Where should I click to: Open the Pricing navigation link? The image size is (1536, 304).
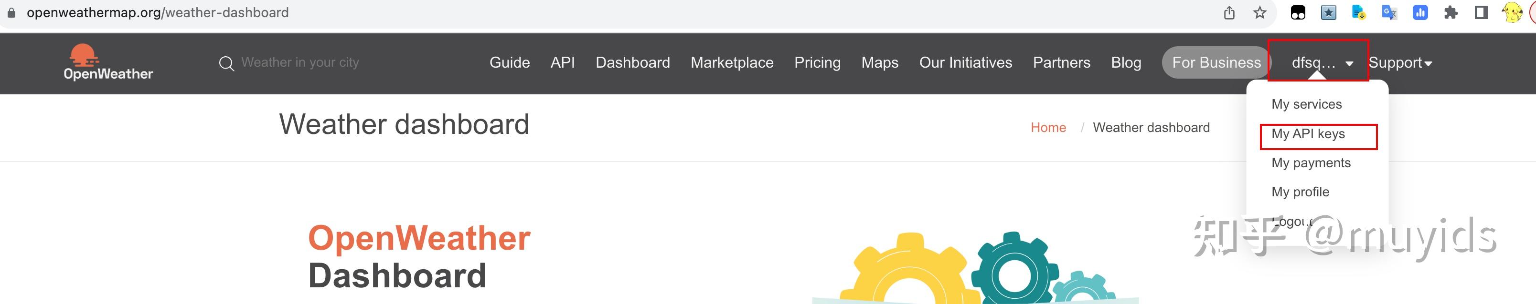pyautogui.click(x=817, y=62)
